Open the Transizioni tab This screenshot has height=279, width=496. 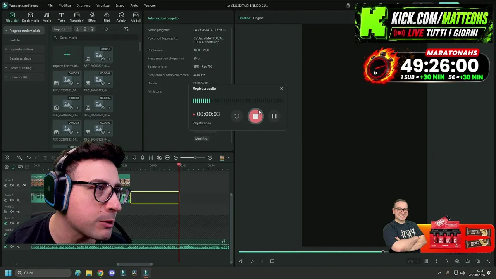coord(77,17)
